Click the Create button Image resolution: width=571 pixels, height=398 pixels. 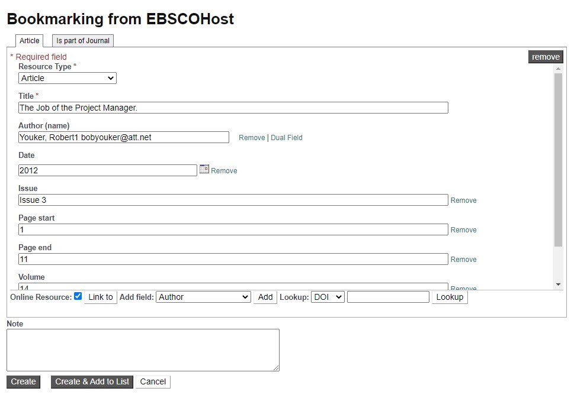click(24, 381)
